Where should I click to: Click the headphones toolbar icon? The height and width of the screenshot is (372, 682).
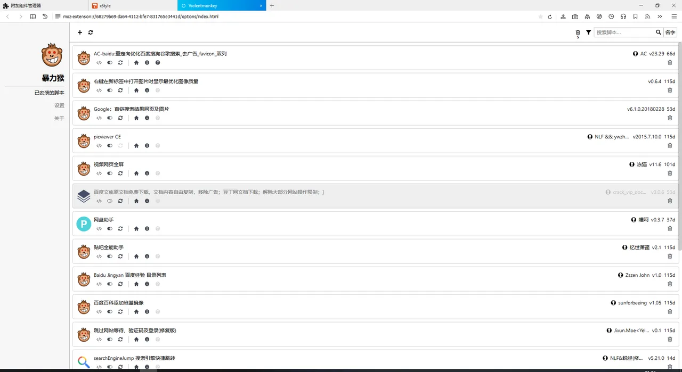pyautogui.click(x=623, y=16)
